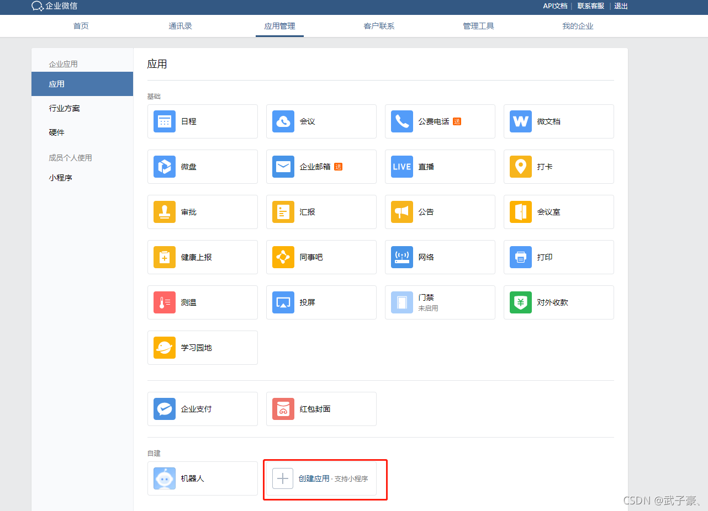The height and width of the screenshot is (511, 708).
Task: Click the 审批 stamp icon
Action: (165, 212)
